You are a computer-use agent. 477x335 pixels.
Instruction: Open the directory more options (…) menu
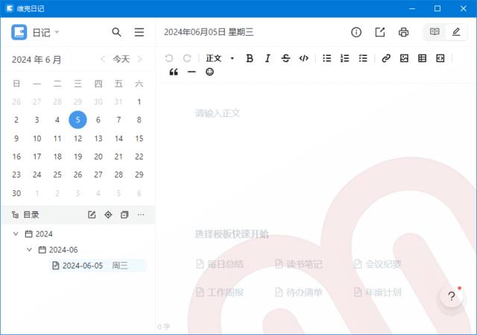pos(141,215)
